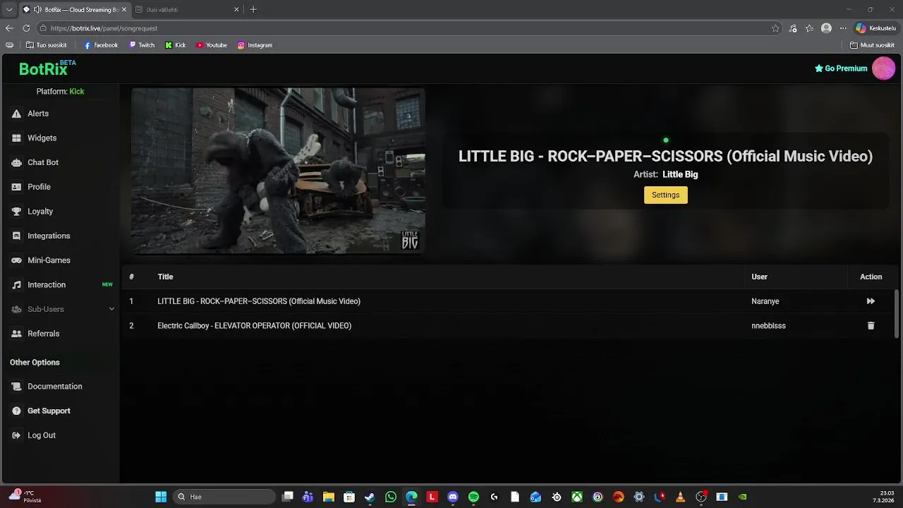Go back in the browser
The height and width of the screenshot is (508, 903).
[x=9, y=28]
